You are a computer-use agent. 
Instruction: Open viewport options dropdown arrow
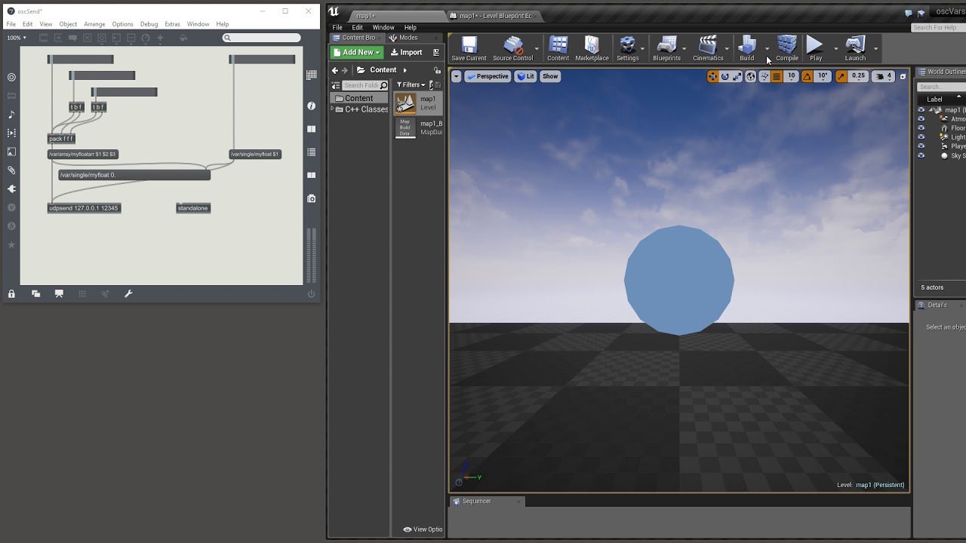pyautogui.click(x=456, y=76)
